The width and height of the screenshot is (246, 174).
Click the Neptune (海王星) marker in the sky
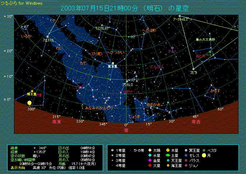pos(32,91)
